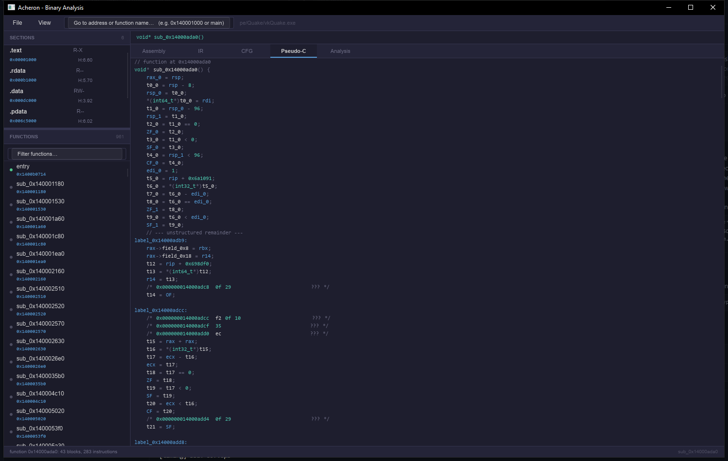Open function sub_0x140002570
This screenshot has height=461, width=728.
(x=66, y=327)
